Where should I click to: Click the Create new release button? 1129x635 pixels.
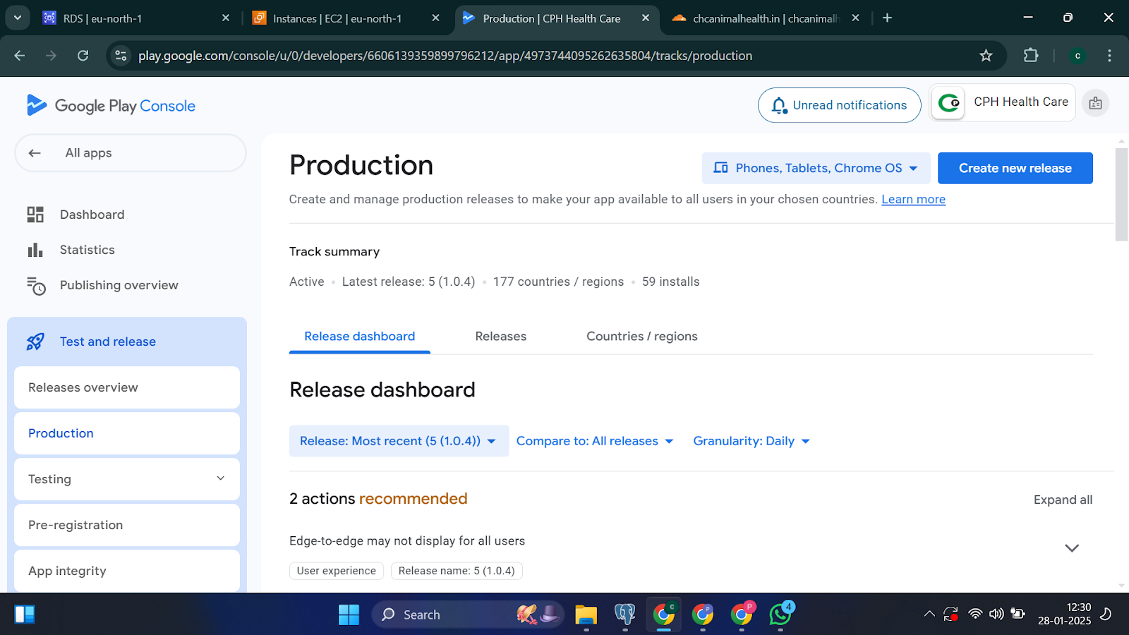tap(1015, 168)
